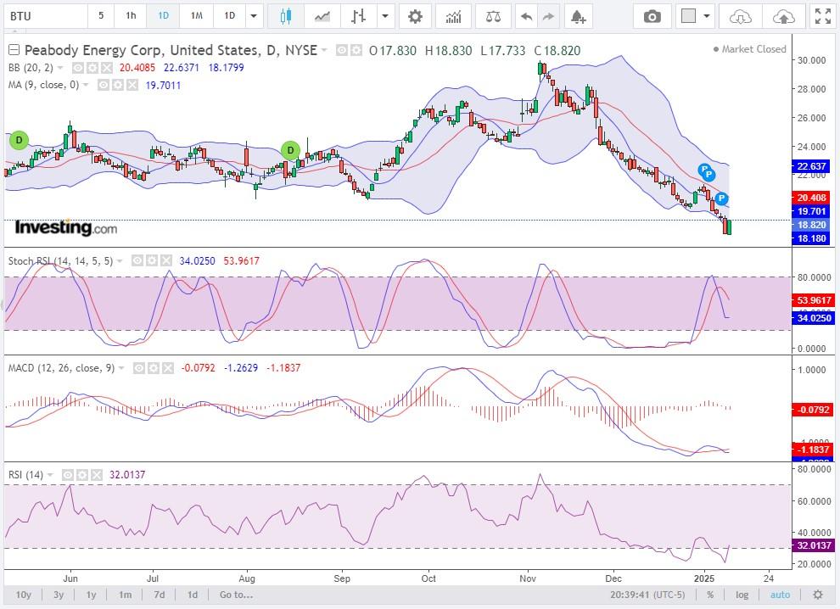Switch to area chart style icon
Screen dimensions: 840x609
pos(322,16)
